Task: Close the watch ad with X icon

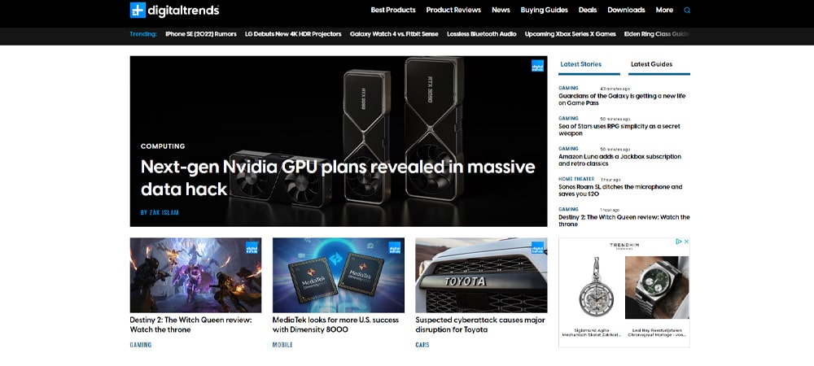Action: coord(686,242)
